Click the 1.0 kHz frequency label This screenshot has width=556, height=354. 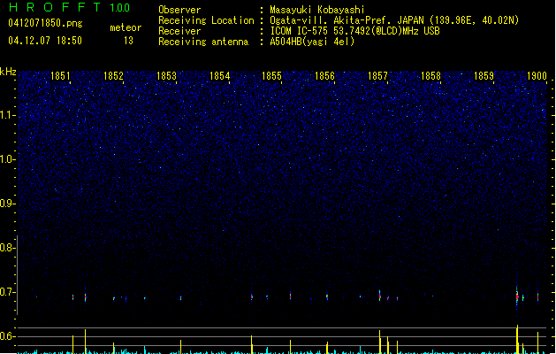[x=7, y=159]
